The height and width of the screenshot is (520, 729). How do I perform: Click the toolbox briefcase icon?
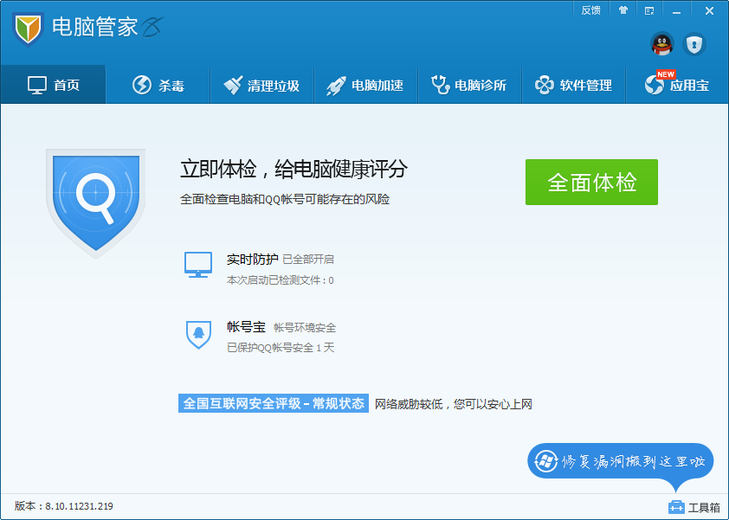(676, 507)
